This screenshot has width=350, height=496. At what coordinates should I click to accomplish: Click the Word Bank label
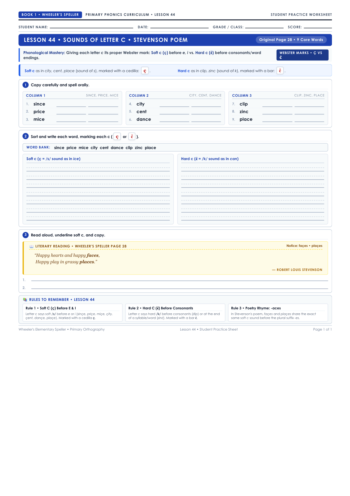38,147
